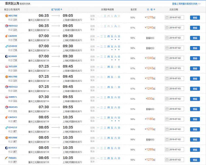Click the ¥1243起 price for 3U5109
The width and height of the screenshot is (206, 165).
[x=150, y=68]
